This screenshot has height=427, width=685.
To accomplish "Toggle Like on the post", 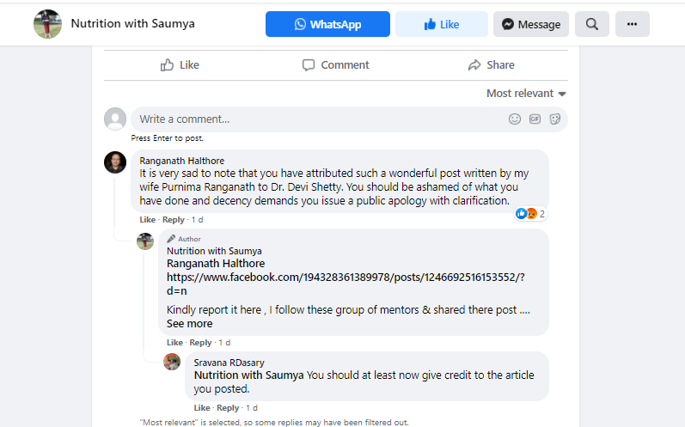I will (180, 65).
